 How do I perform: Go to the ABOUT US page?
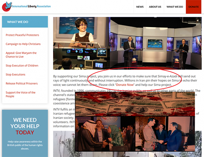[x=155, y=7]
